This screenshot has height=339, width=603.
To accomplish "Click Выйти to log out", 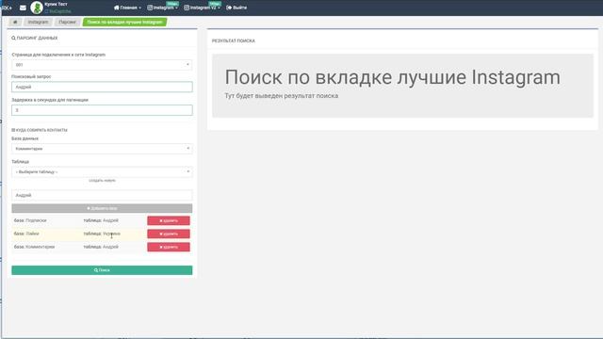I will point(236,8).
